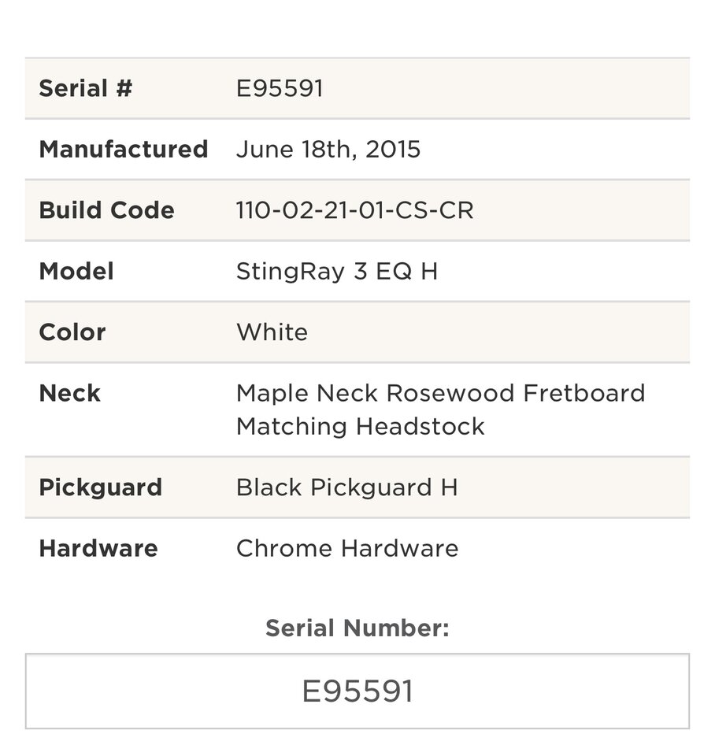Click the Neck row label
The width and height of the screenshot is (715, 756).
pos(69,393)
